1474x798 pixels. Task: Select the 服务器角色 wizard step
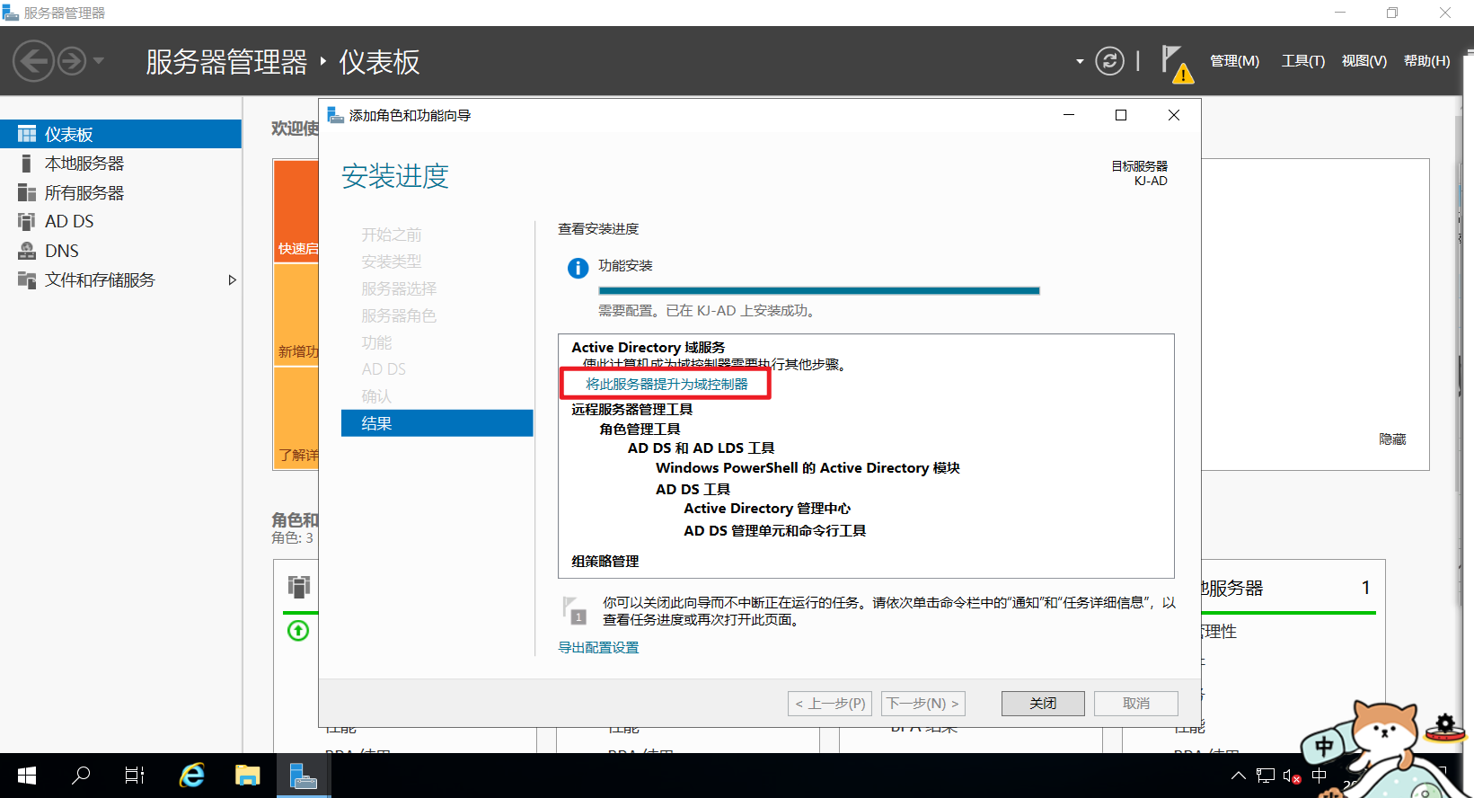pyautogui.click(x=399, y=315)
